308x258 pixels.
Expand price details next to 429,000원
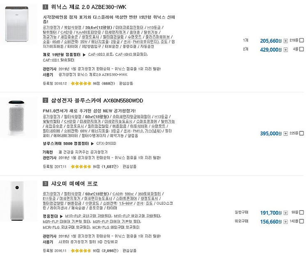285,50
